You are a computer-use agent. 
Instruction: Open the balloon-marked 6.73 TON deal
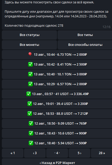point(57,55)
